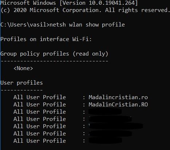Select the typed command netsh wlan show profile
170x150 pixels.
(87, 25)
